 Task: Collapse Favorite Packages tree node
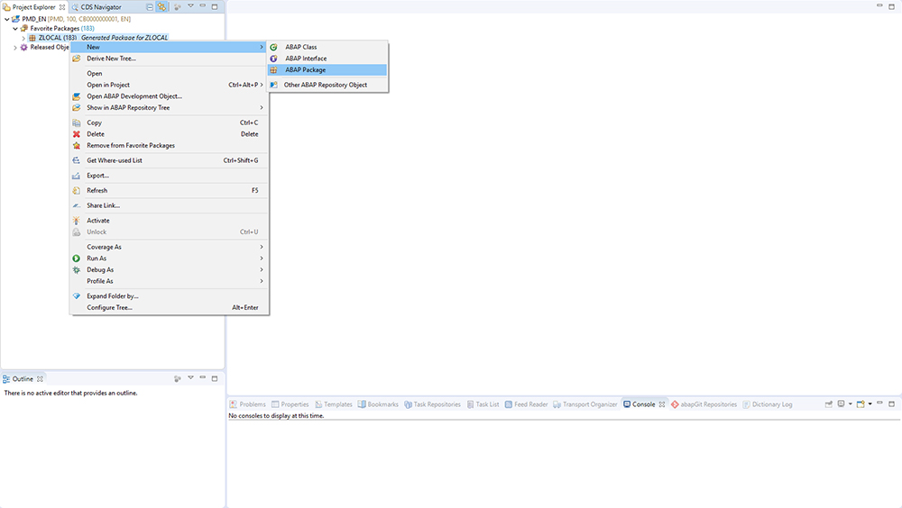coord(15,28)
